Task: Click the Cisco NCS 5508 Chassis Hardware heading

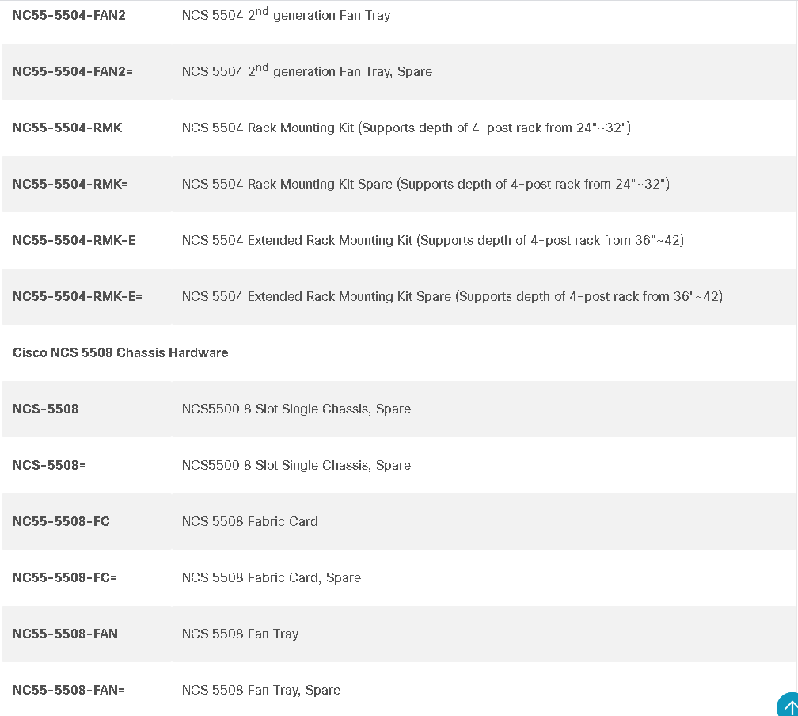Action: coord(120,353)
